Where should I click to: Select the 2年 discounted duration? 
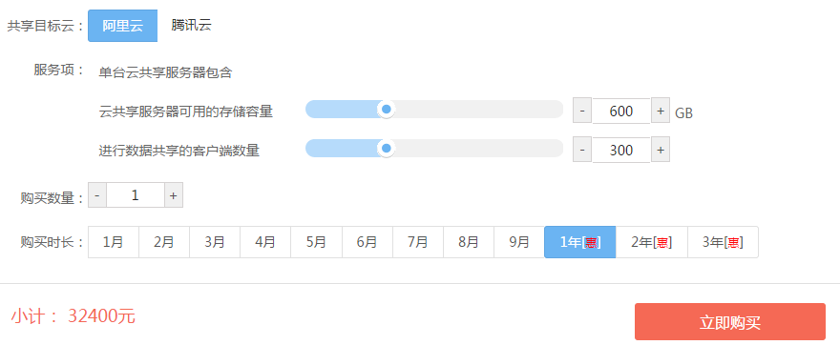651,242
